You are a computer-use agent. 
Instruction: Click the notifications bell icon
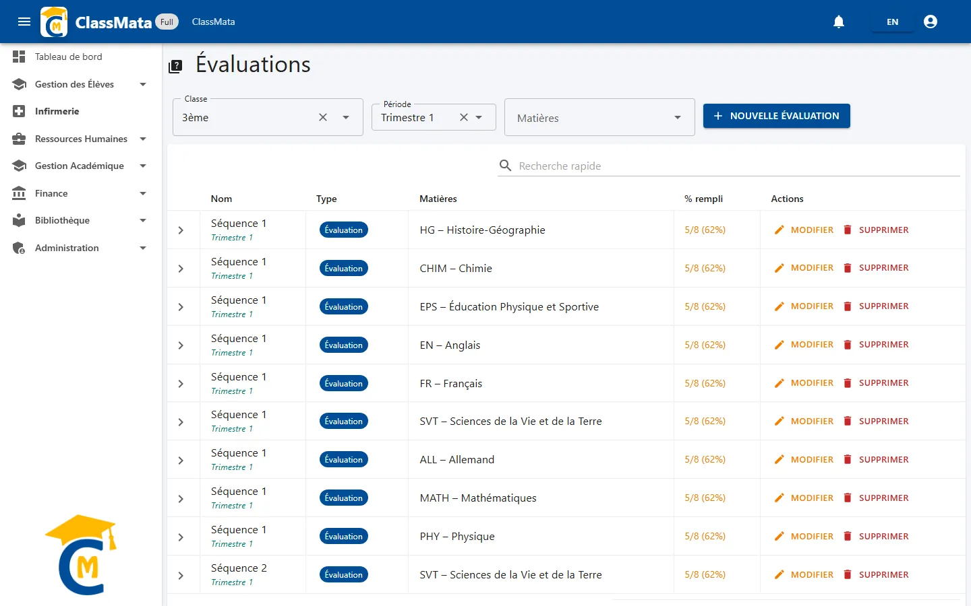click(x=839, y=22)
